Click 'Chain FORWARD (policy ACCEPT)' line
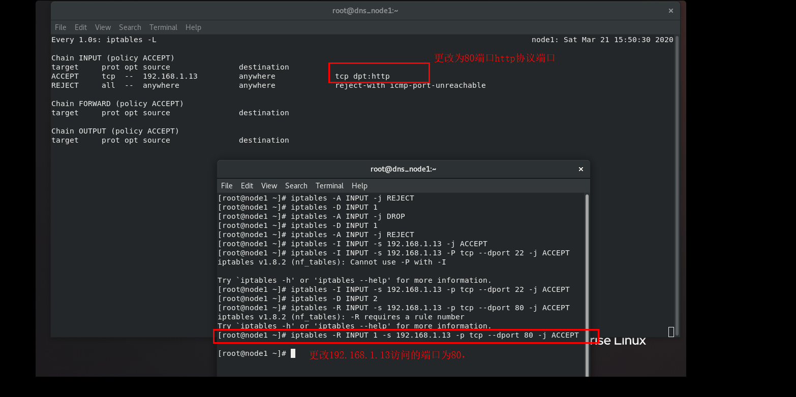Viewport: 796px width, 397px height. (117, 104)
